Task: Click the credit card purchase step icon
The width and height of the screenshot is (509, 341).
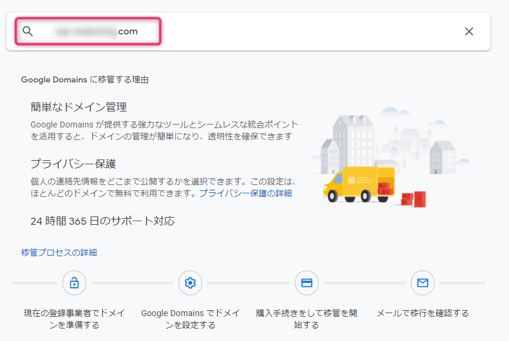Action: click(x=306, y=283)
